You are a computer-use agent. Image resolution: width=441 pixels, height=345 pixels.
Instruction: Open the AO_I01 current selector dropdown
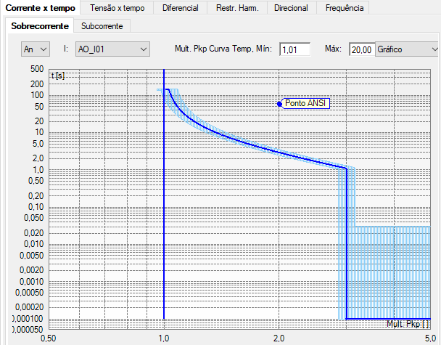tap(112, 49)
